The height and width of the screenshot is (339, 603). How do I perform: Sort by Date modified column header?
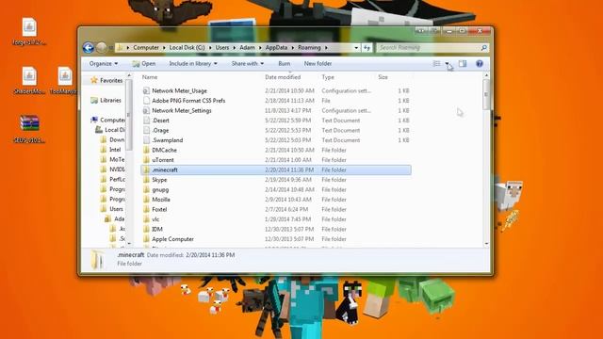(283, 77)
